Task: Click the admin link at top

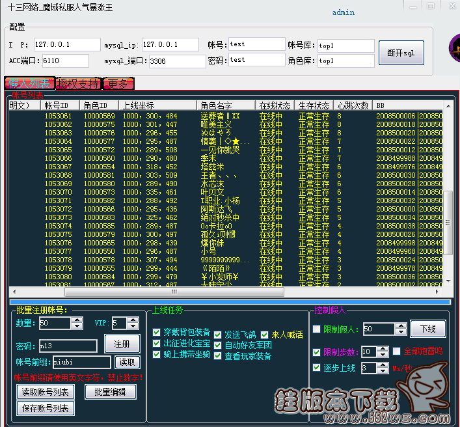Action: point(344,12)
